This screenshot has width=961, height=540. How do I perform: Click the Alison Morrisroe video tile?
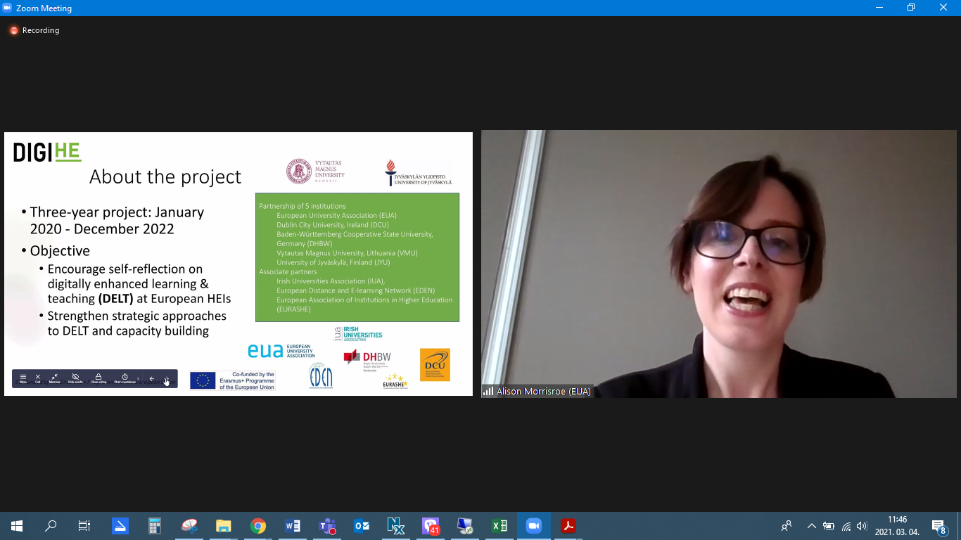coord(718,264)
